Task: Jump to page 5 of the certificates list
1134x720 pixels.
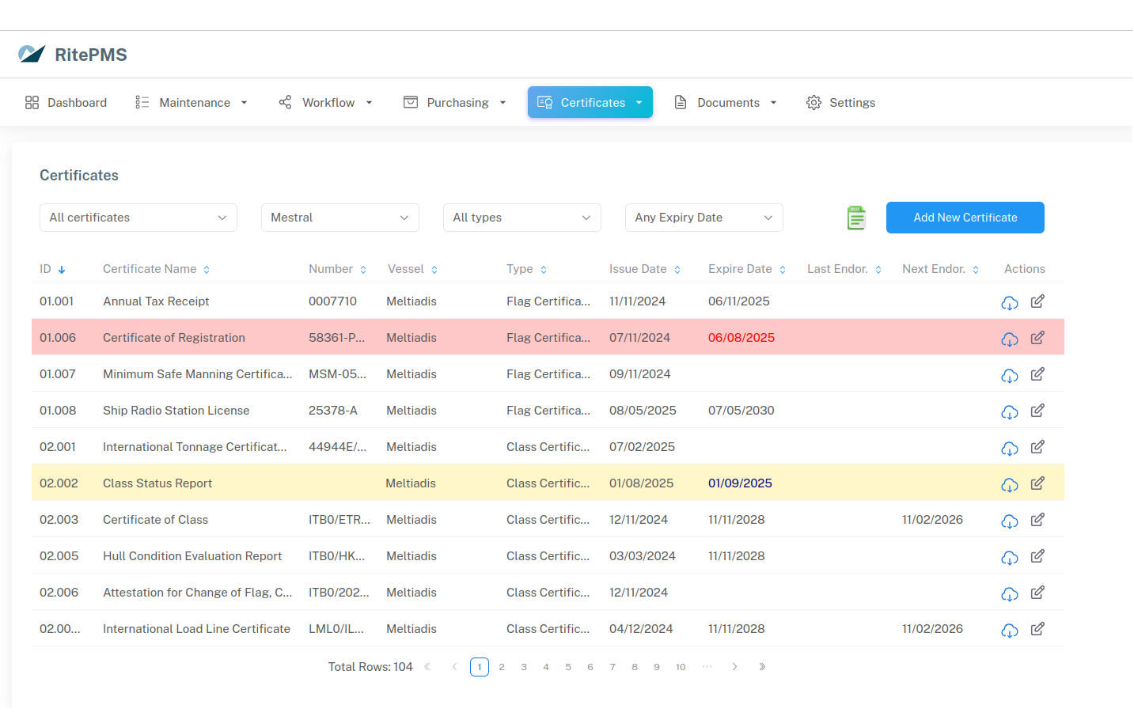Action: pos(567,667)
